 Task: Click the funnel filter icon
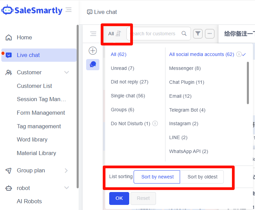(198, 34)
